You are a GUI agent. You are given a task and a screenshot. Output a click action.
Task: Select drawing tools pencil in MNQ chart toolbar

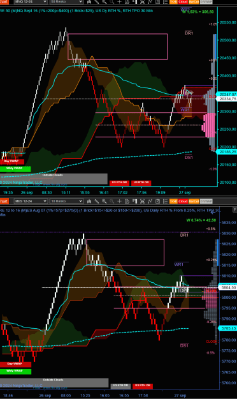97,2
